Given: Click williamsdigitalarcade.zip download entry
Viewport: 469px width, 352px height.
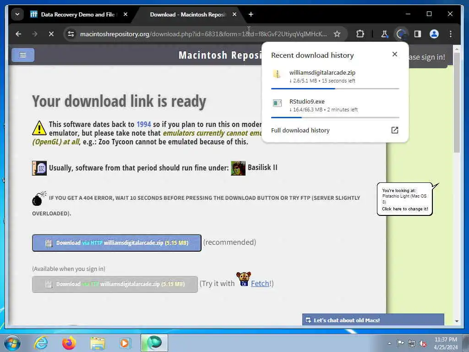Looking at the screenshot, I should click(335, 77).
